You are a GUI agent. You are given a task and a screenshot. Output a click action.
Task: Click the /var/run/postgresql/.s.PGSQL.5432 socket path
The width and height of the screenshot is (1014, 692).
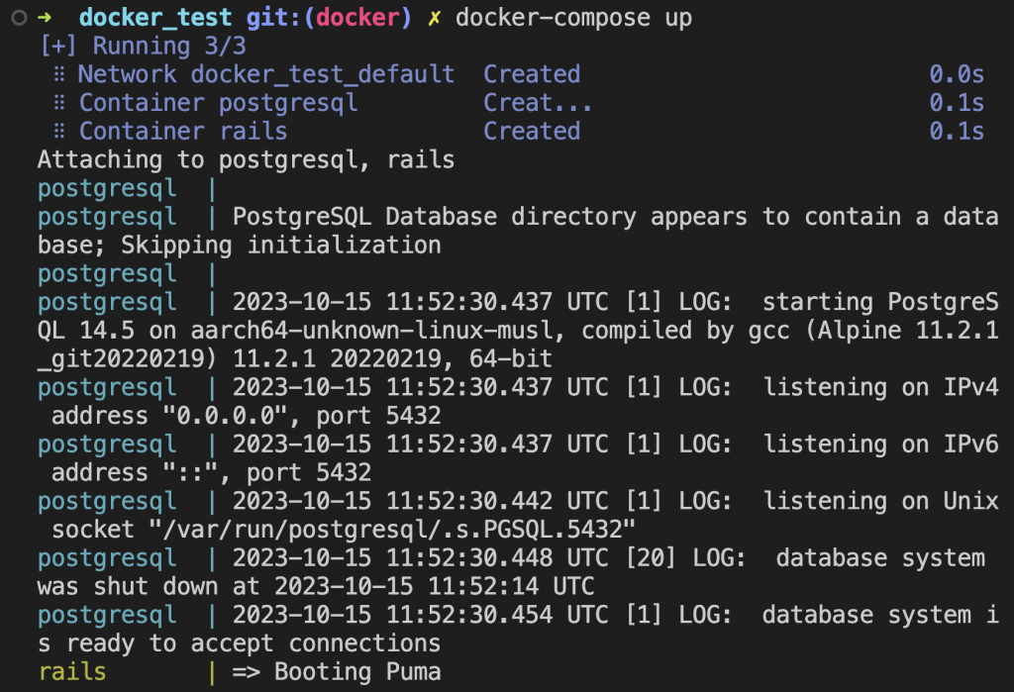391,530
